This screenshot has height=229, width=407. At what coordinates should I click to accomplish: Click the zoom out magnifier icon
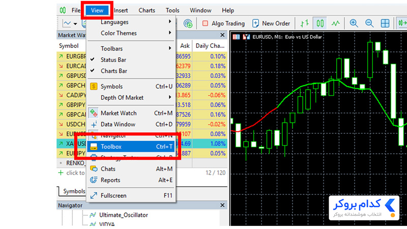click(x=369, y=23)
